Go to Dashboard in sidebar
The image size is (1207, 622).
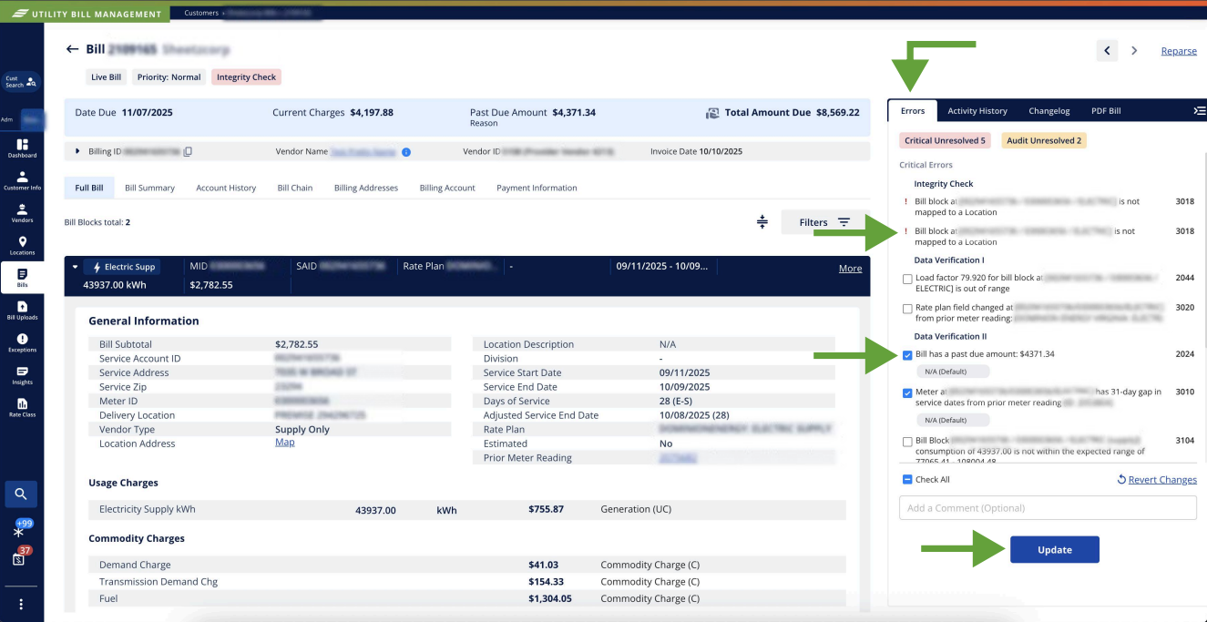22,148
